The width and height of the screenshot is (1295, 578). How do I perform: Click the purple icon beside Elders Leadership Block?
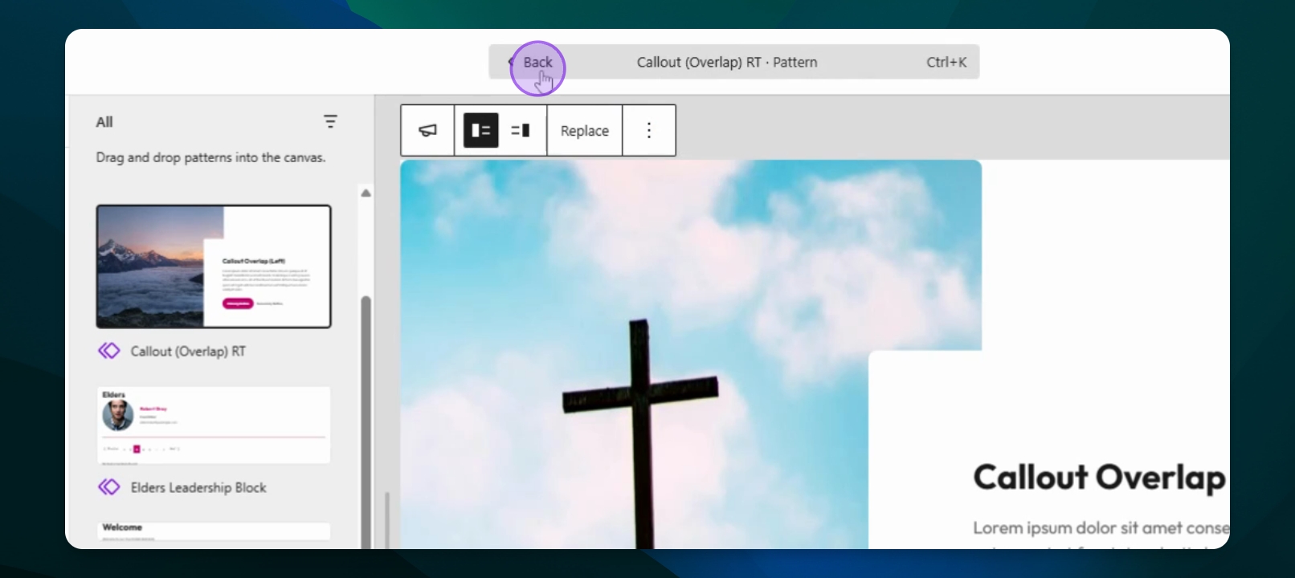(108, 487)
